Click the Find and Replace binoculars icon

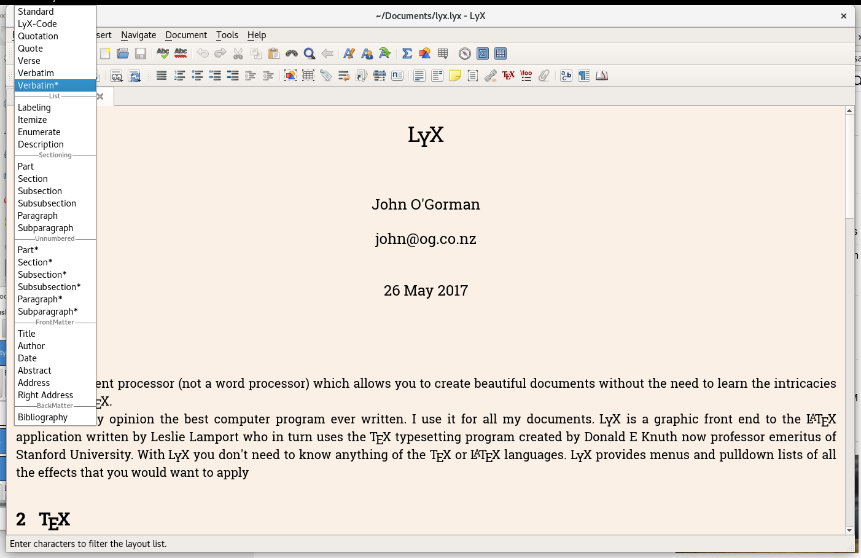(x=292, y=53)
